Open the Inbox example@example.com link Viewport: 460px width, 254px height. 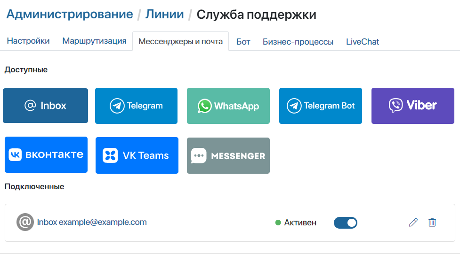92,222
